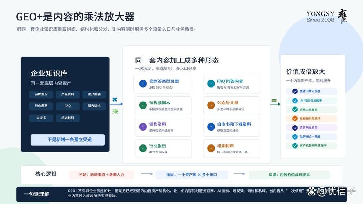Select the 培训材料 tag in 企业知识库 panel
Image resolution: width=363 pixels, height=204 pixels.
(x=67, y=118)
